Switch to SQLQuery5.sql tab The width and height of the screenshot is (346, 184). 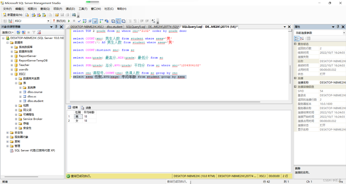(152, 27)
